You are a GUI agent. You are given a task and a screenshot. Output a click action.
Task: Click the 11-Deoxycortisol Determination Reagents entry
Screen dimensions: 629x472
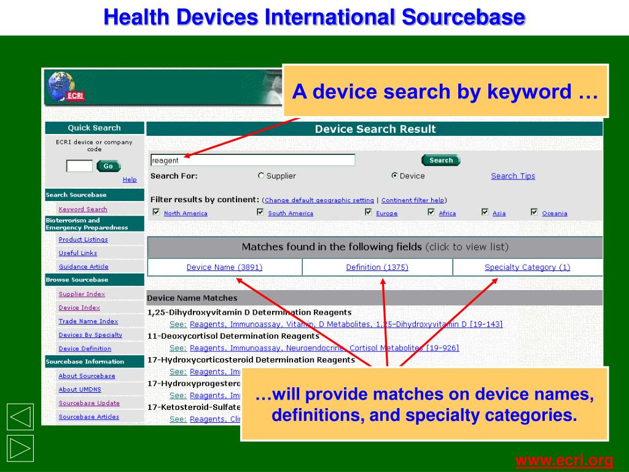tap(233, 336)
